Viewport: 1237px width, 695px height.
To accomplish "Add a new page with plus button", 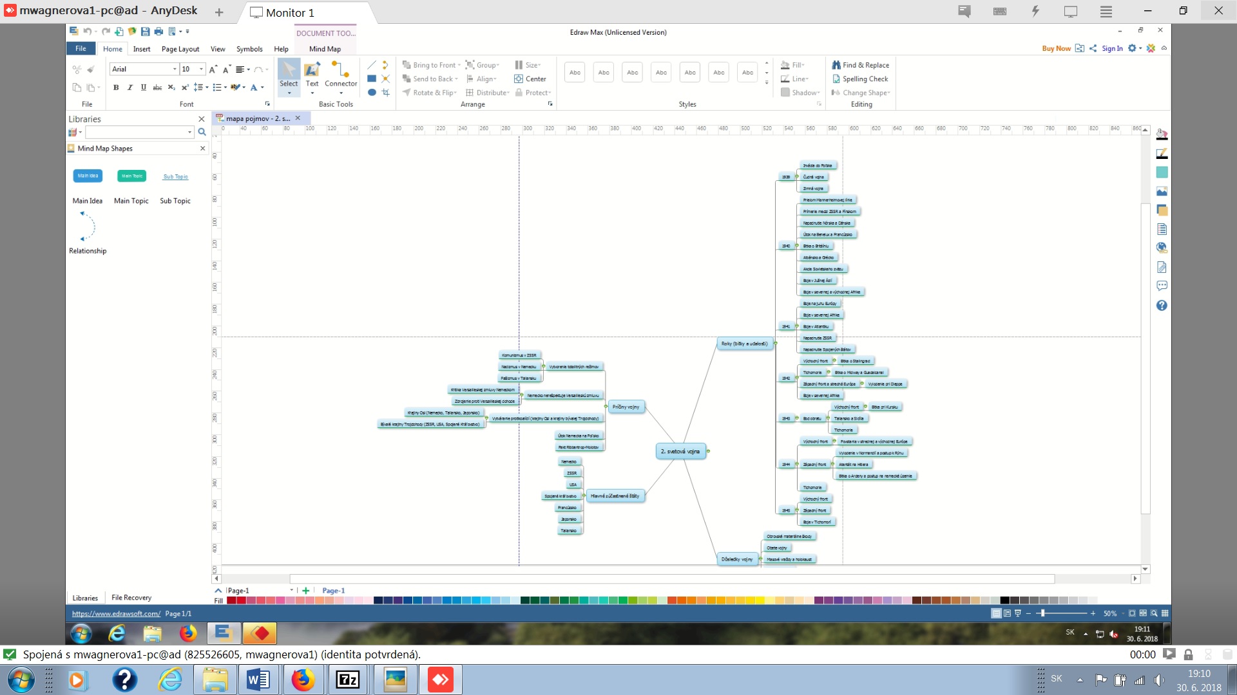I will [306, 590].
